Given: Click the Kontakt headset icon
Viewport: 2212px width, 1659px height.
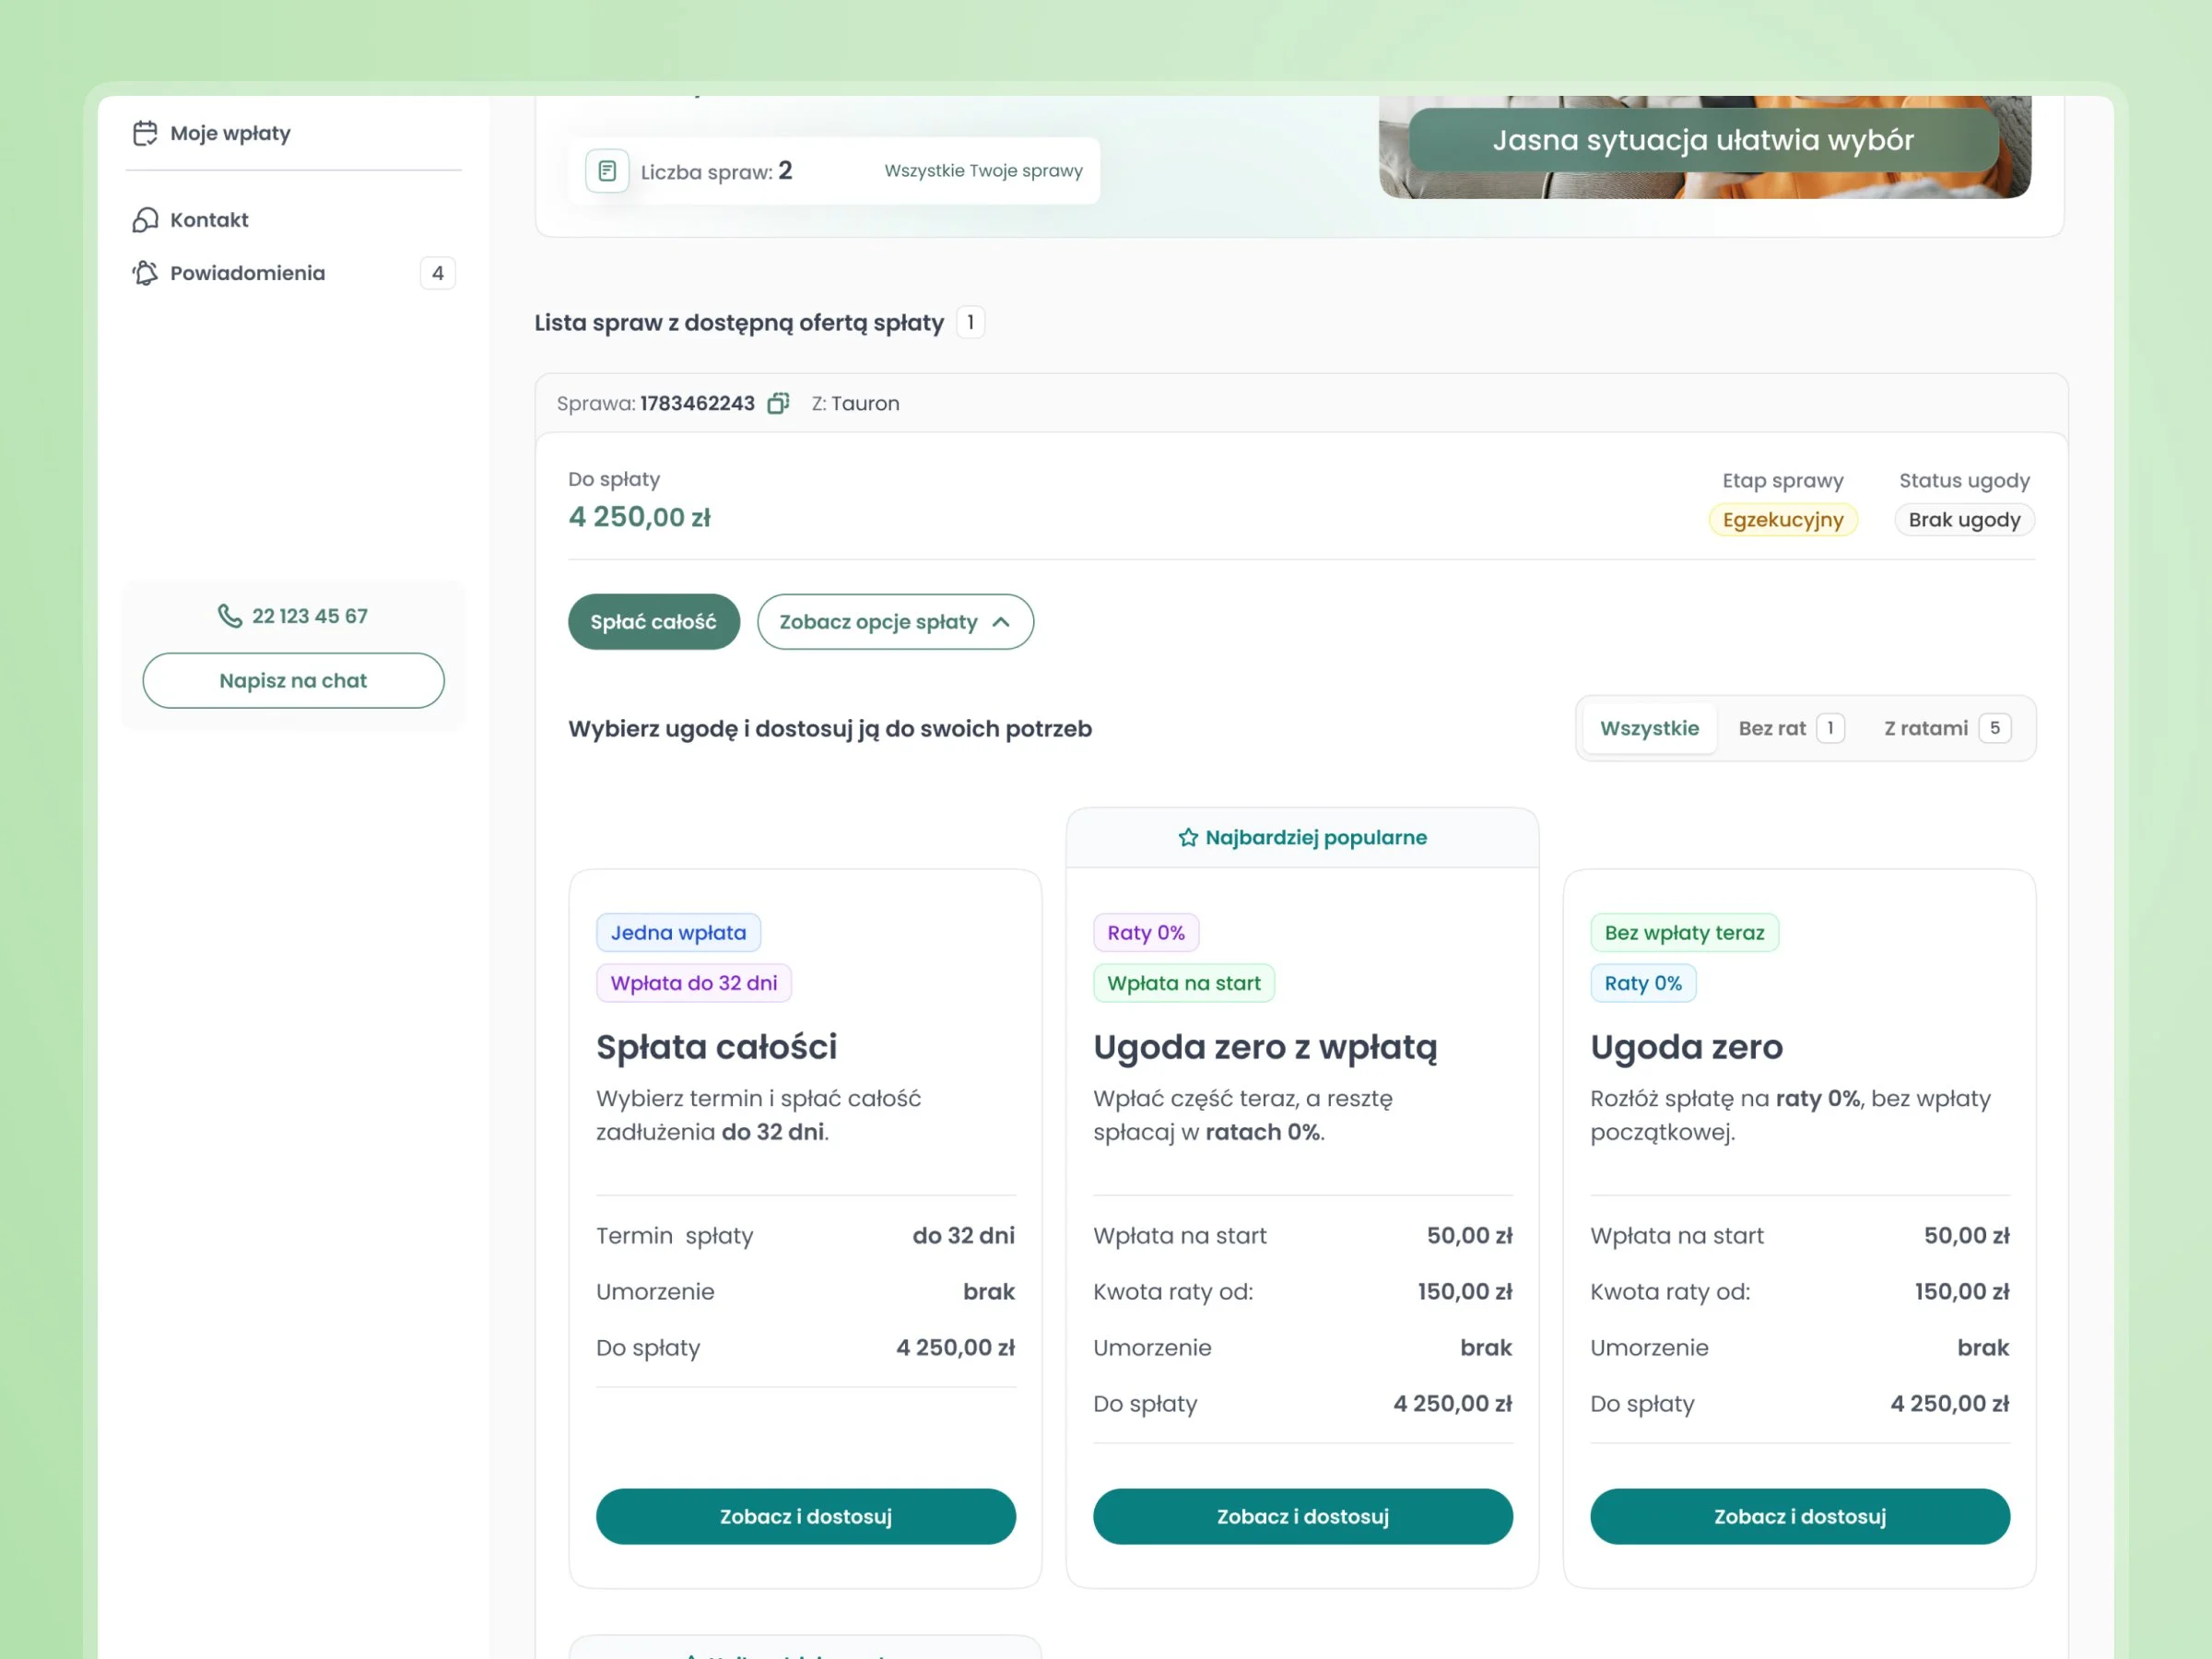Looking at the screenshot, I should pos(145,220).
